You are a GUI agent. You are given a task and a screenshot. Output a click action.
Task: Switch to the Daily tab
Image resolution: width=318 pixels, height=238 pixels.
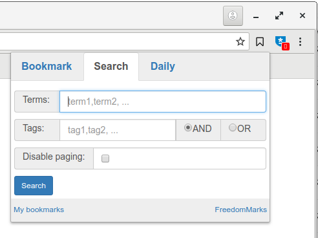[163, 66]
